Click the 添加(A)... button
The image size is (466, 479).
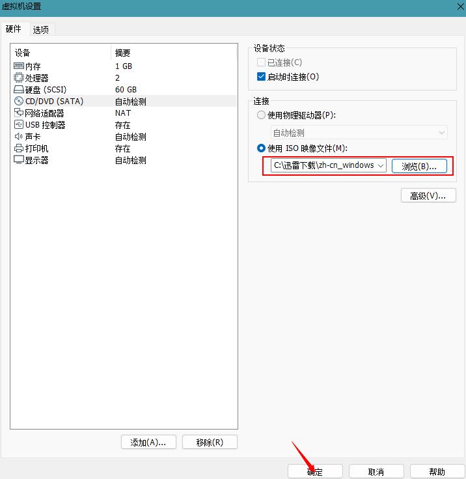(148, 442)
